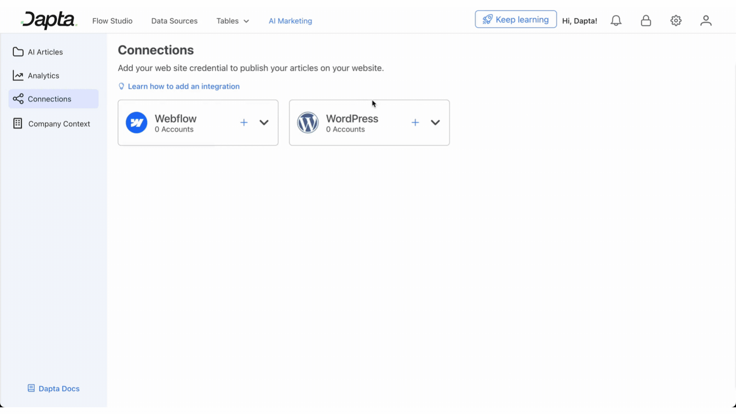The height and width of the screenshot is (414, 736).
Task: Open the lock icon in header
Action: [x=646, y=21]
